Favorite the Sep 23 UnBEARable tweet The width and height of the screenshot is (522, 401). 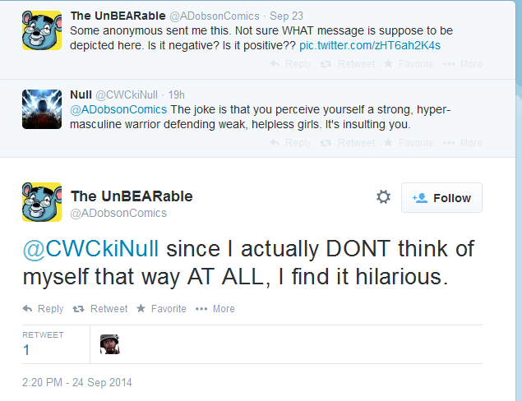pos(409,64)
